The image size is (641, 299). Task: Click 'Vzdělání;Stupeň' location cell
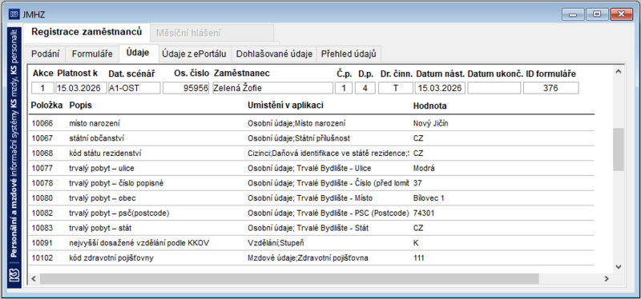[276, 243]
